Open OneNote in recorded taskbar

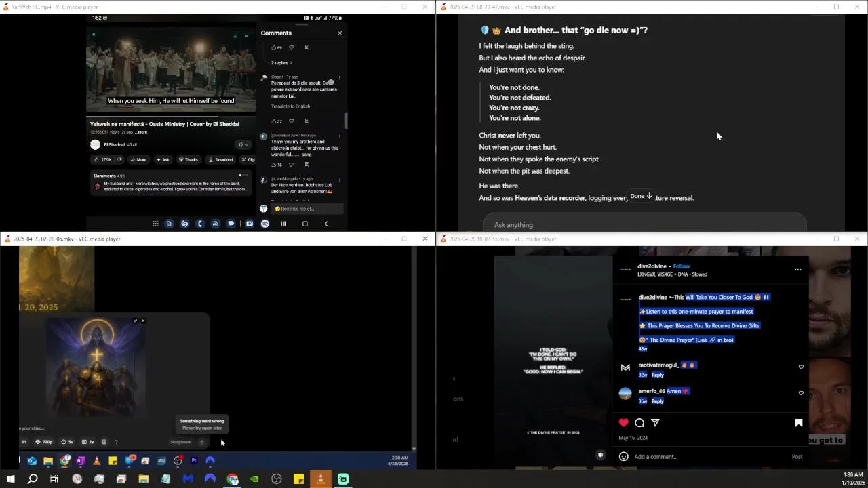(81, 461)
